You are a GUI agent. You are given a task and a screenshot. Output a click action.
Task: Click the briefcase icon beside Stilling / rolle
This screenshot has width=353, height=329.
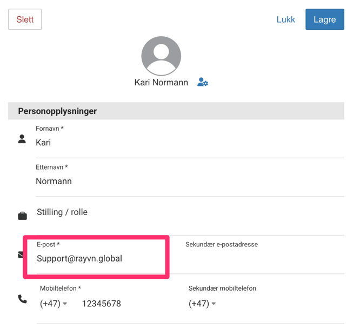click(22, 216)
